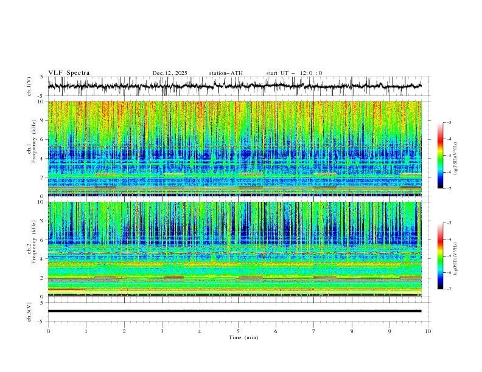Image resolution: width=482 pixels, height=372 pixels.
Task: Click the ch.1 'Frequency (kHz)' axis label
Action: tap(34, 141)
